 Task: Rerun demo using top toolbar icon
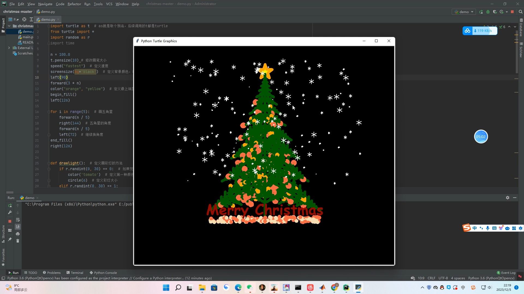481,12
